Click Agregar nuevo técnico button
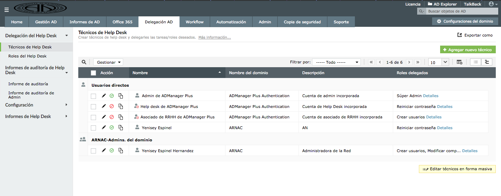 (x=468, y=50)
